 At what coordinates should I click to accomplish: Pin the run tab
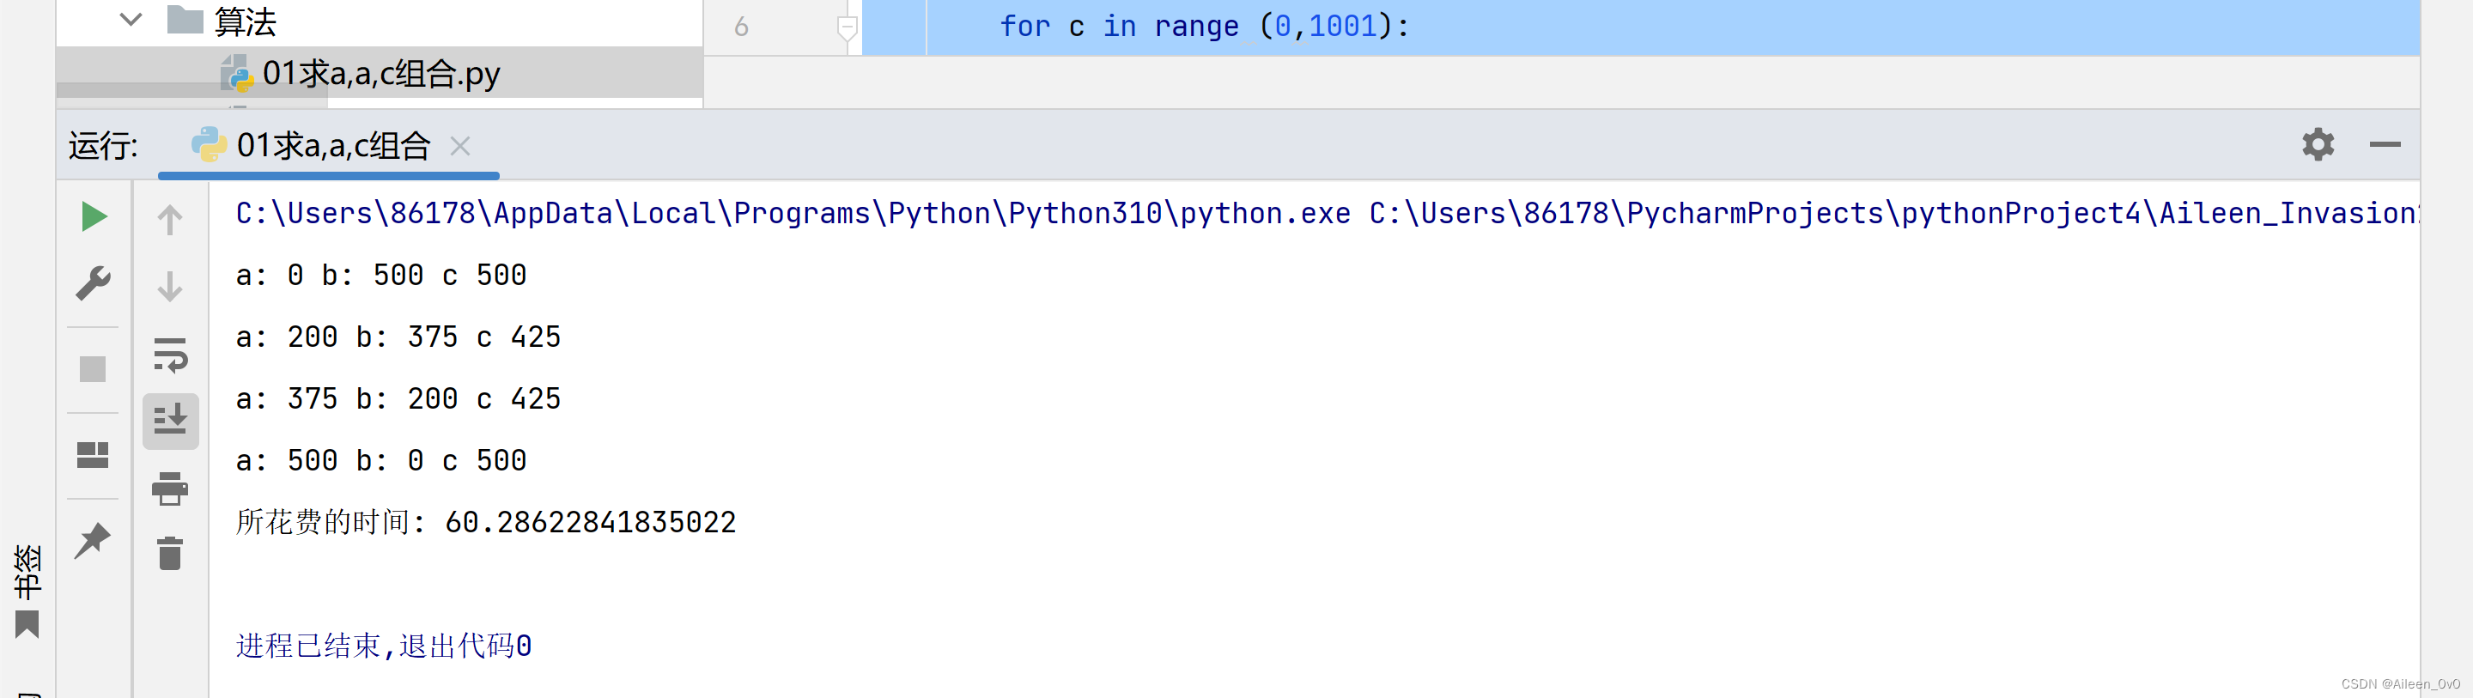click(93, 539)
